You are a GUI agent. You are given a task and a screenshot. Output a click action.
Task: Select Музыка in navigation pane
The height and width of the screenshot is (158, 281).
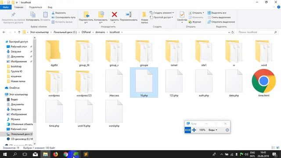(x=13, y=119)
